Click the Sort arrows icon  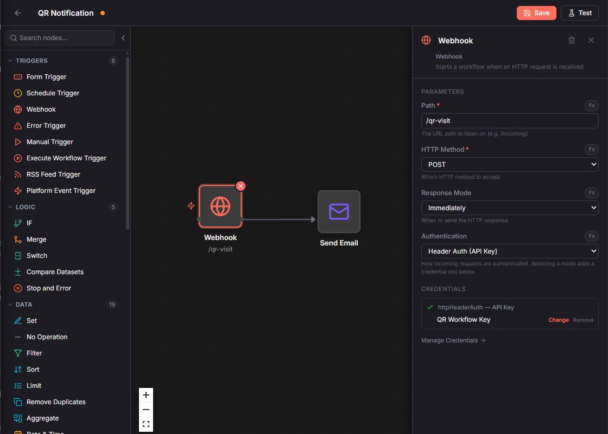18,370
